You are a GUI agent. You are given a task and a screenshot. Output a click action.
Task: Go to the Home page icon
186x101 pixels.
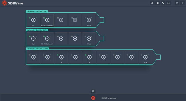coord(152,3)
